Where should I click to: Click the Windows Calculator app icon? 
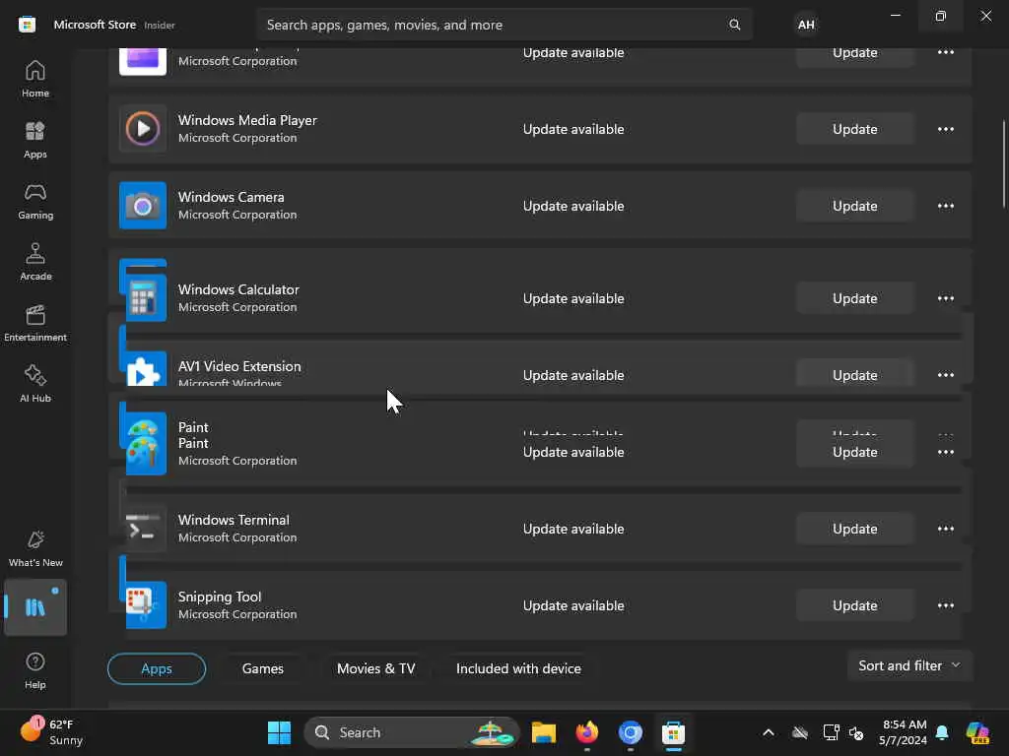point(146,297)
